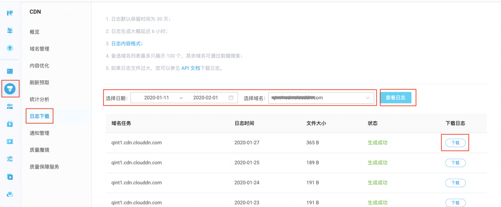Select the 日志下载 menu item
The image size is (501, 207).
pos(39,116)
